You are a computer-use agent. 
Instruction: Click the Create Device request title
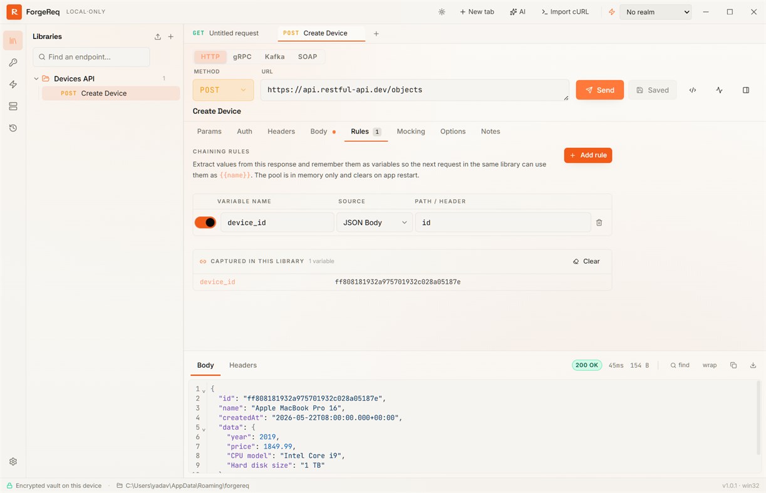coord(217,111)
